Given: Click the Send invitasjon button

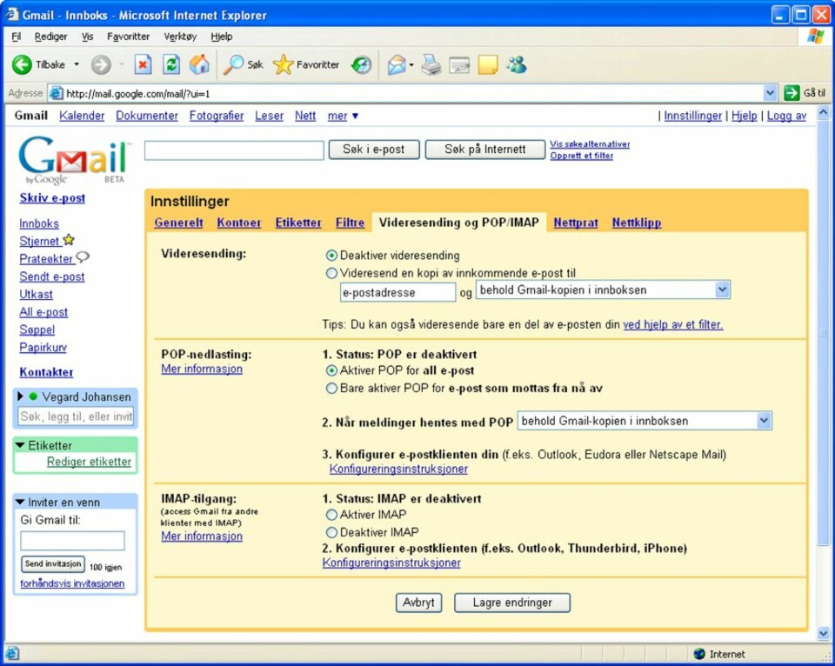Looking at the screenshot, I should pyautogui.click(x=53, y=563).
